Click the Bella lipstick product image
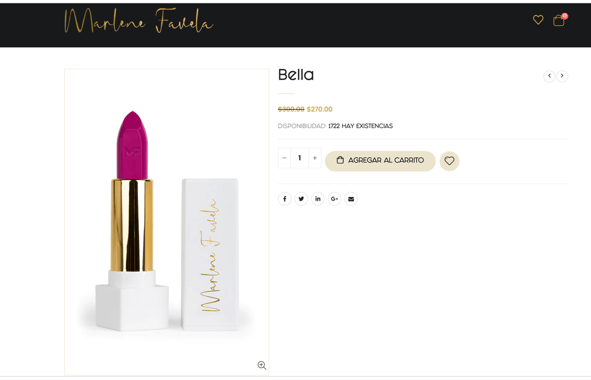 (x=167, y=222)
